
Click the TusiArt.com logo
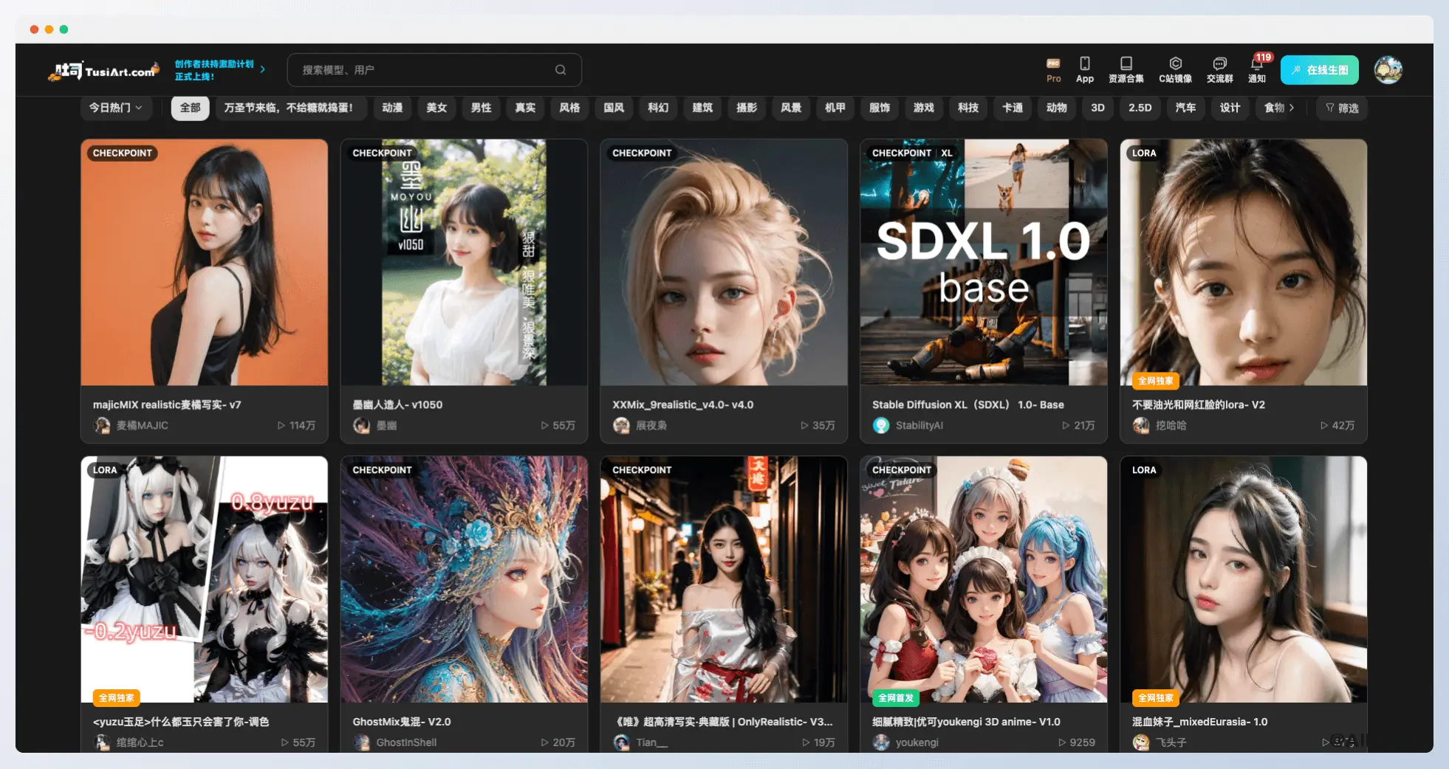[x=103, y=71]
